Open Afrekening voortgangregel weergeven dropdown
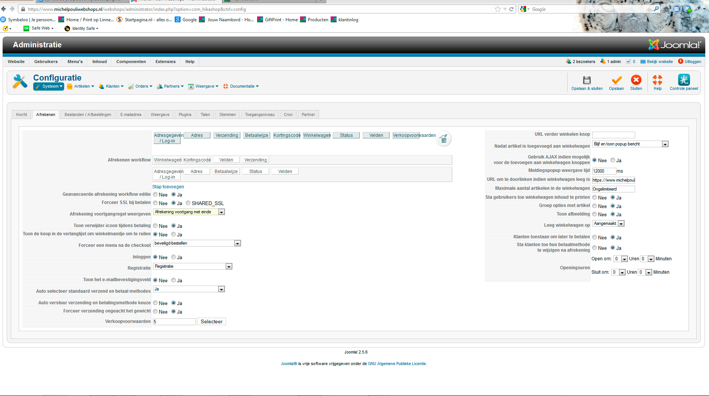Screen dimensions: 709x396 pyautogui.click(x=189, y=212)
